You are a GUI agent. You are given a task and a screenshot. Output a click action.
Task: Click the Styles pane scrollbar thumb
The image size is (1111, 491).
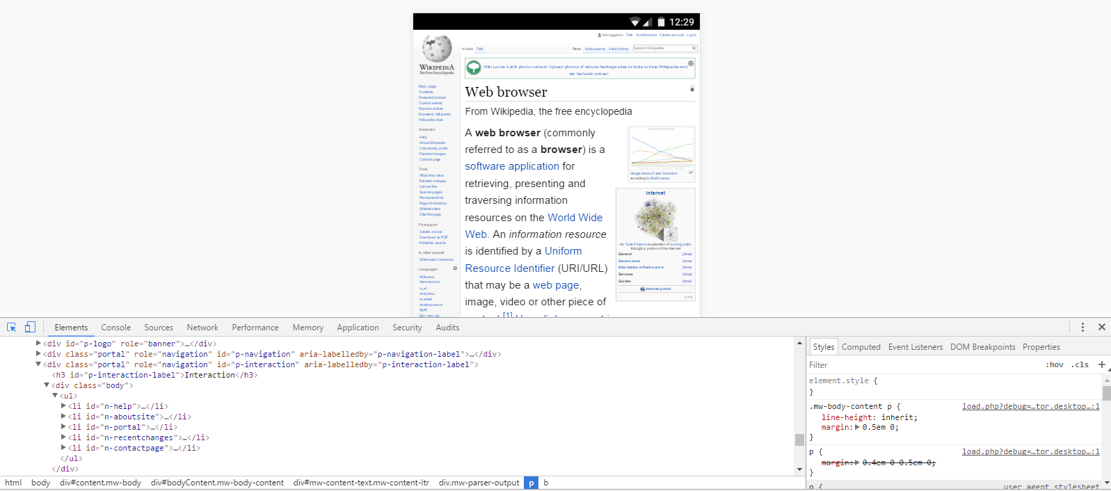(1107, 393)
